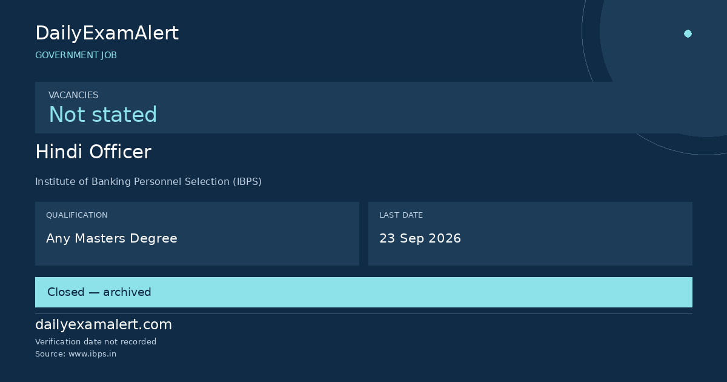This screenshot has width=727, height=382.
Task: Select the '23 Sep 2026' date
Action: tap(420, 238)
